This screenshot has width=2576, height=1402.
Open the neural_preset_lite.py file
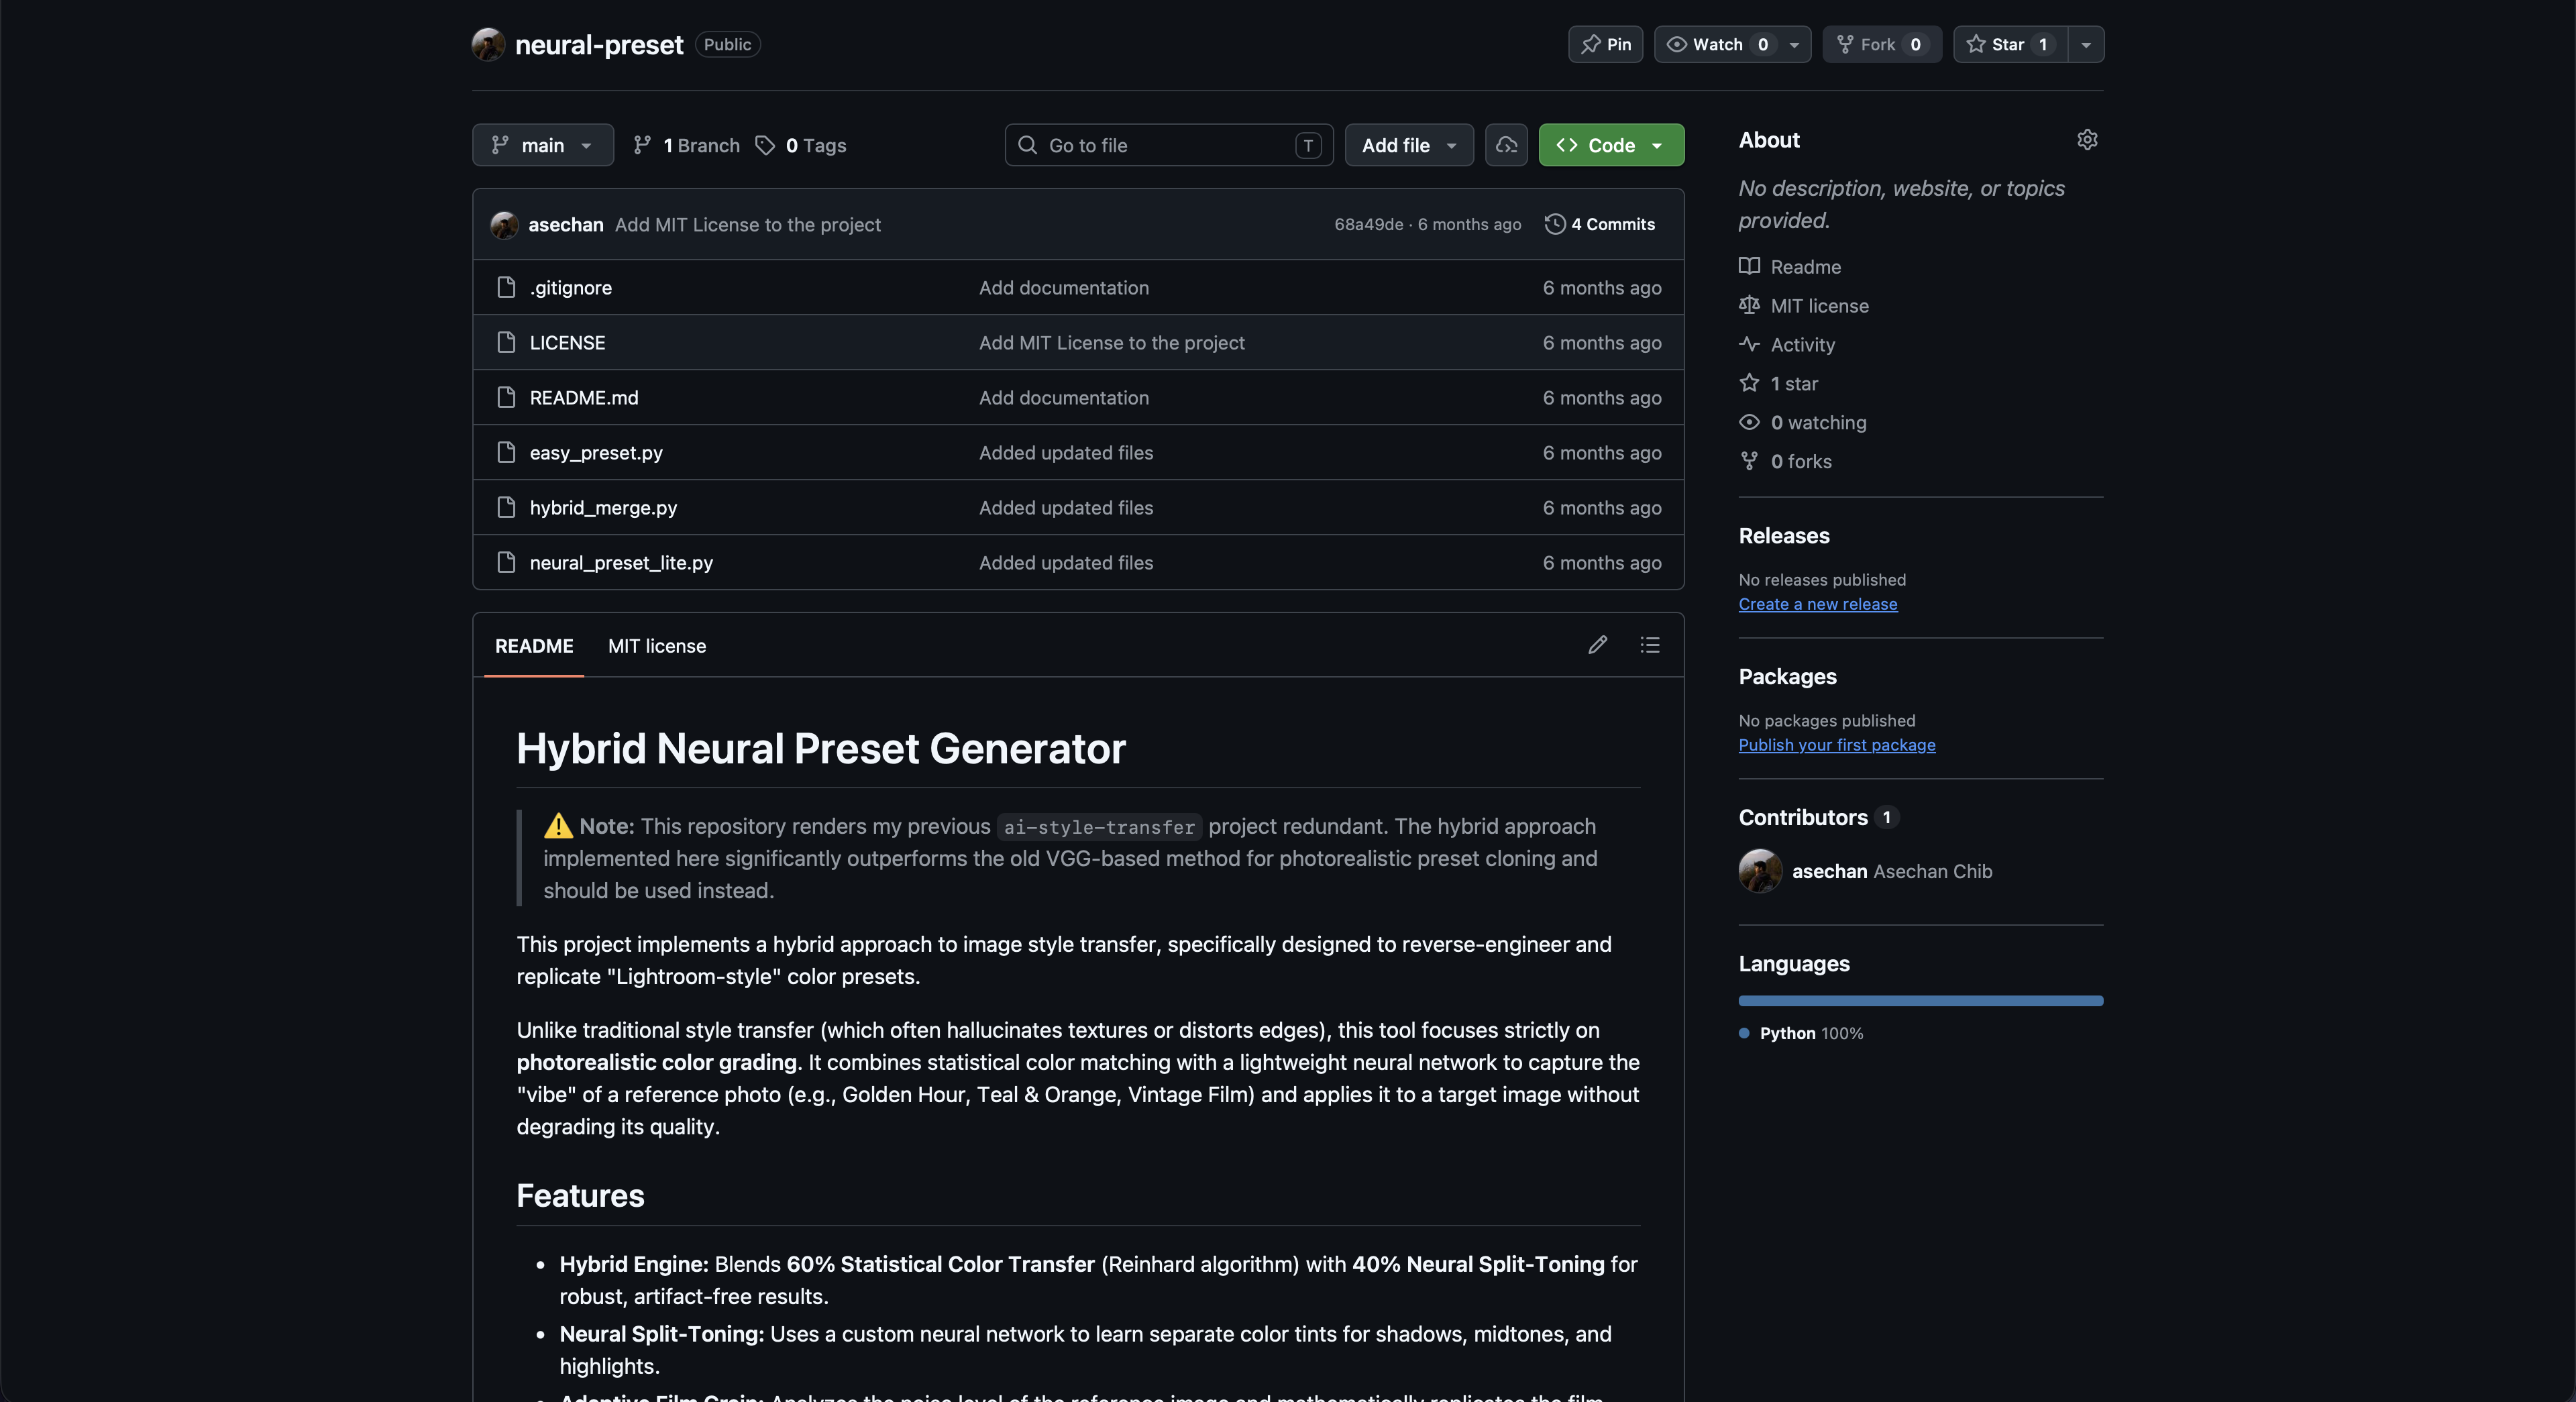621,563
